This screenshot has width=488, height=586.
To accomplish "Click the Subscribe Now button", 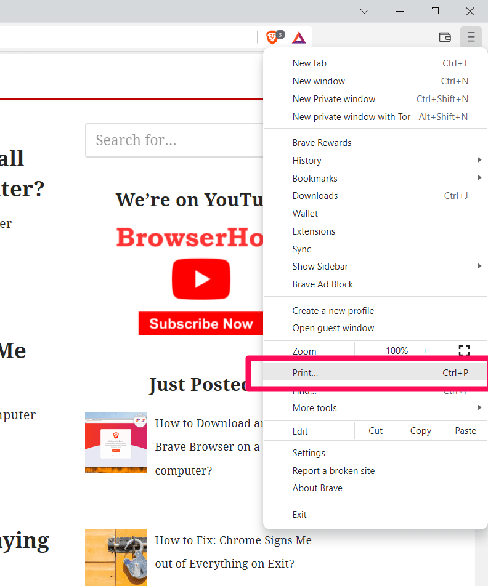I will point(201,324).
